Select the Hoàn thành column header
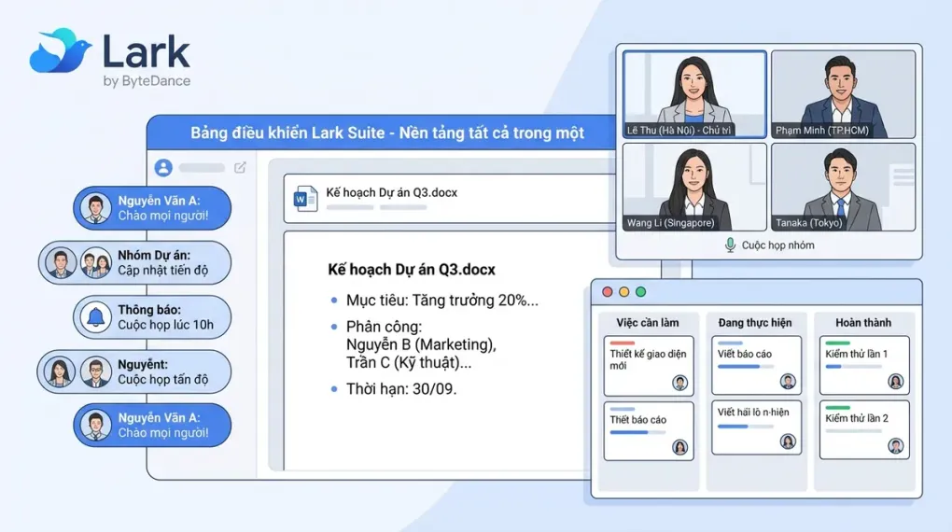This screenshot has width=952, height=532. [863, 323]
